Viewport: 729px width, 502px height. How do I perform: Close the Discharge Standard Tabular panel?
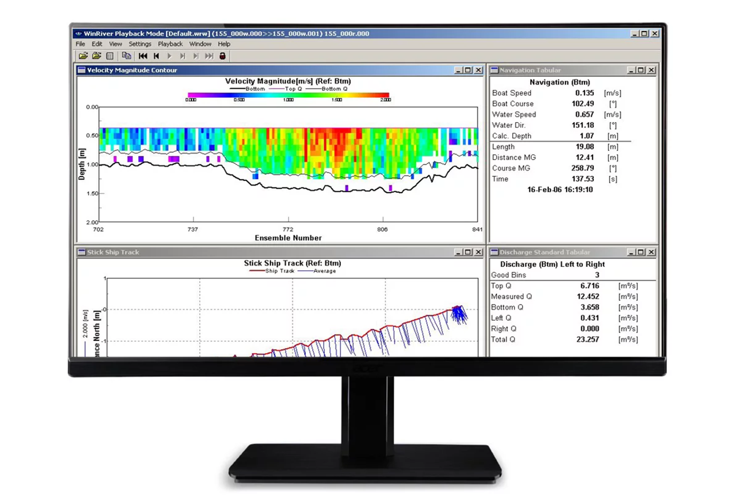pyautogui.click(x=651, y=252)
